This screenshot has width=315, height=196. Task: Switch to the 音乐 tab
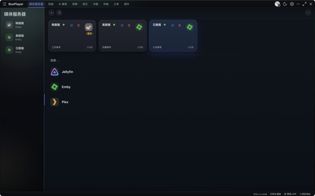[85, 4]
